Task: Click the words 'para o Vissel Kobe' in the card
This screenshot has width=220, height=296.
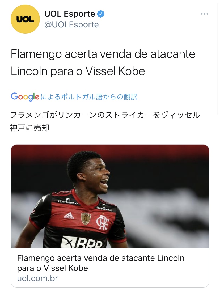Action: click(x=53, y=268)
